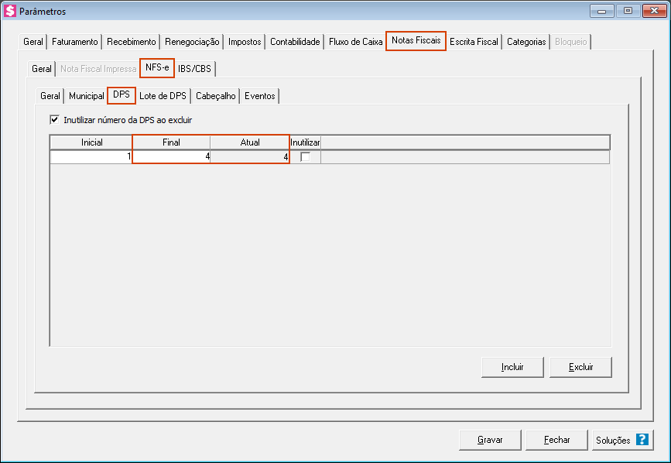This screenshot has width=671, height=463.
Task: Go to the Escrita Fiscal tab
Action: tap(474, 42)
